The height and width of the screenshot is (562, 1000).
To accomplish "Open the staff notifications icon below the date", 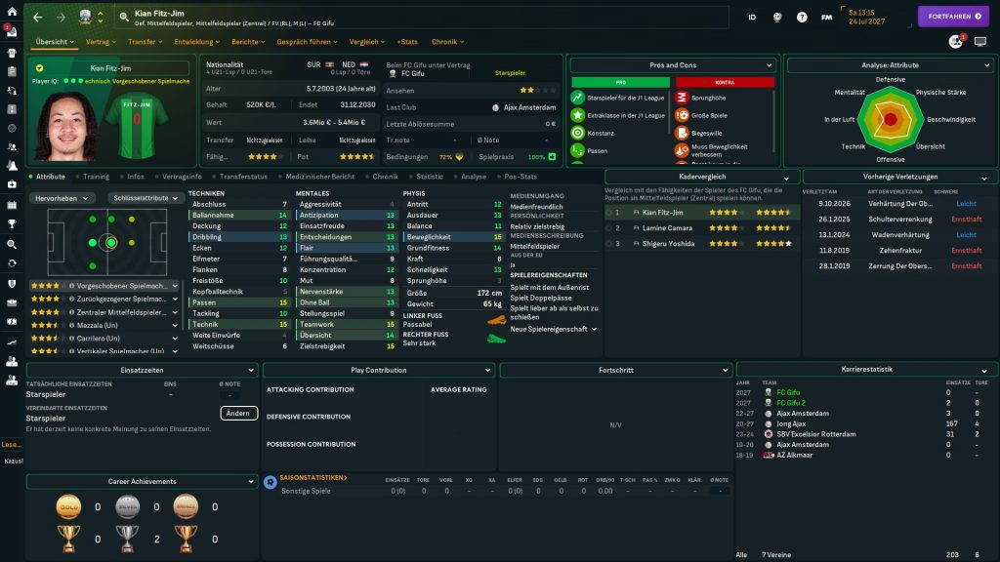I will [x=955, y=42].
